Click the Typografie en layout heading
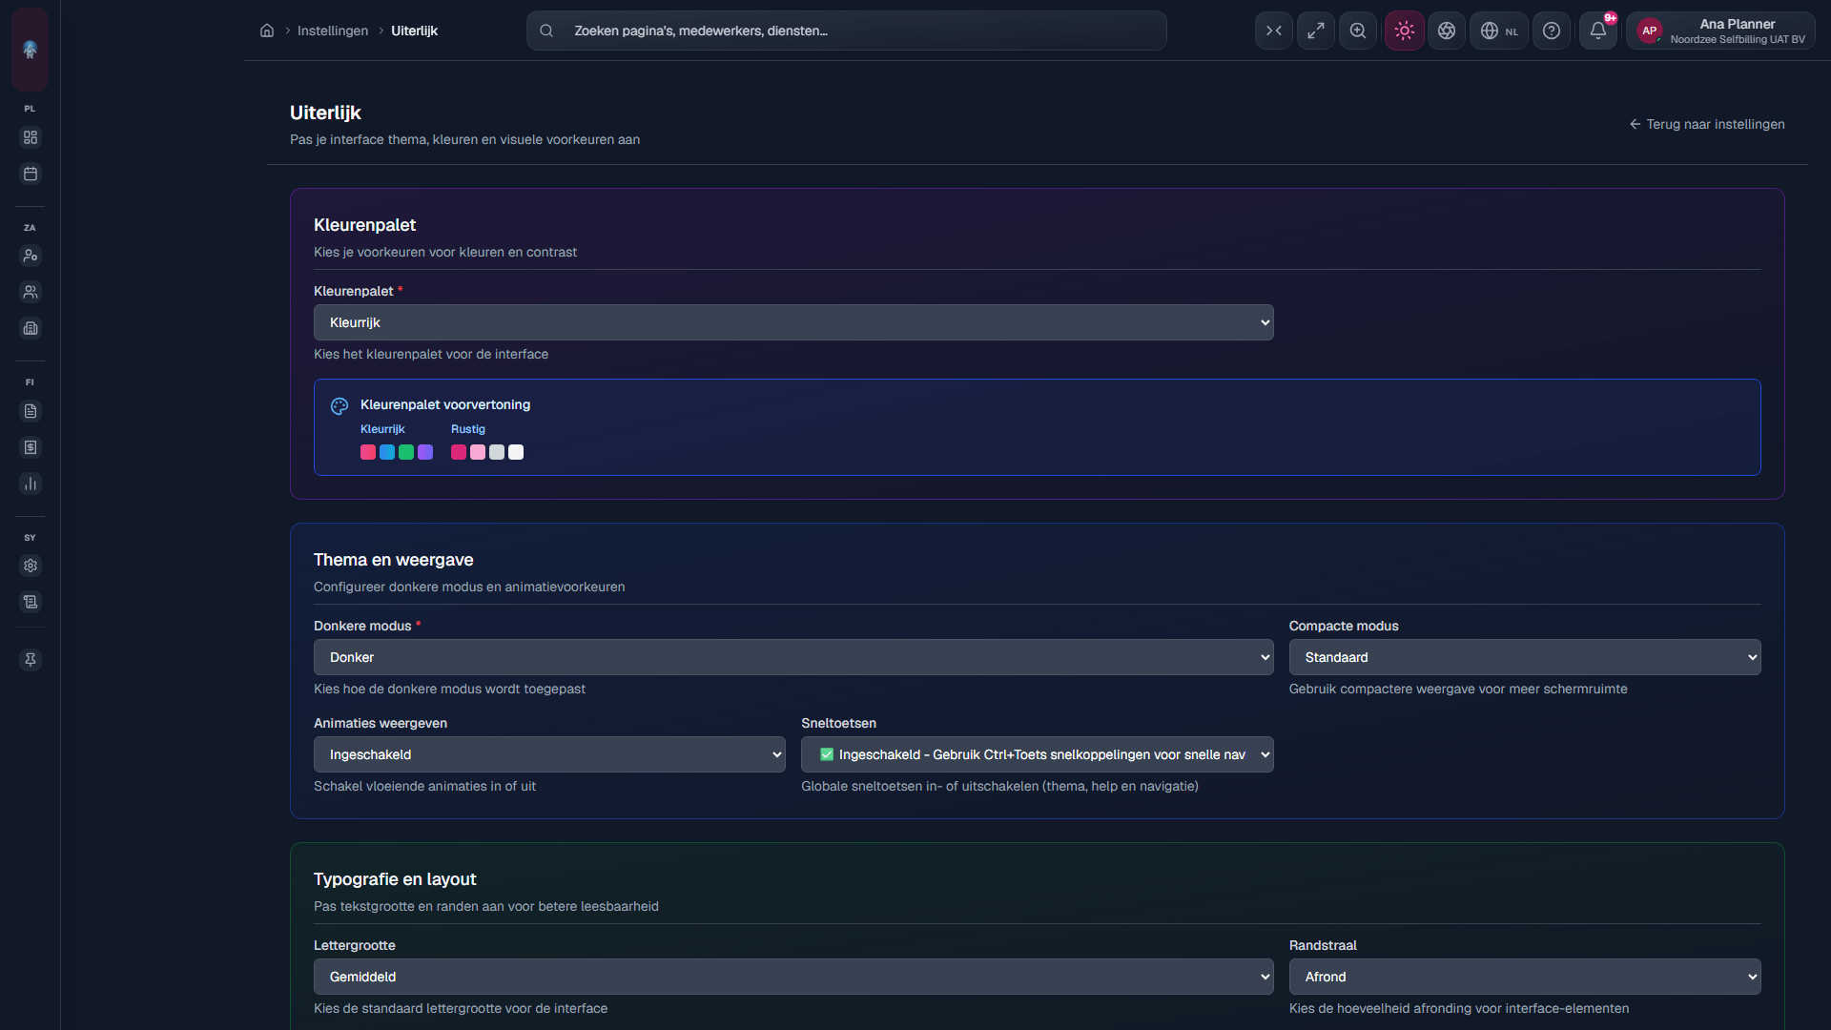 coord(395,879)
